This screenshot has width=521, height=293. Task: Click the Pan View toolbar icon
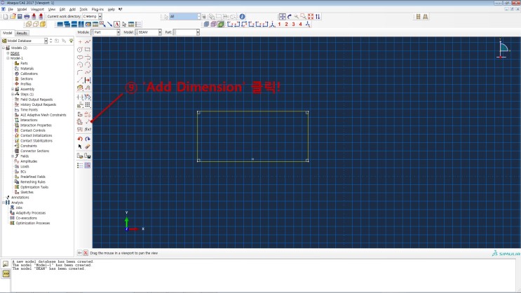pyautogui.click(x=282, y=16)
